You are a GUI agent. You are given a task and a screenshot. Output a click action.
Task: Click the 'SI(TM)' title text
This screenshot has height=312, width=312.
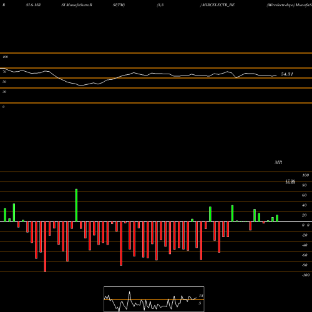[x=119, y=5]
